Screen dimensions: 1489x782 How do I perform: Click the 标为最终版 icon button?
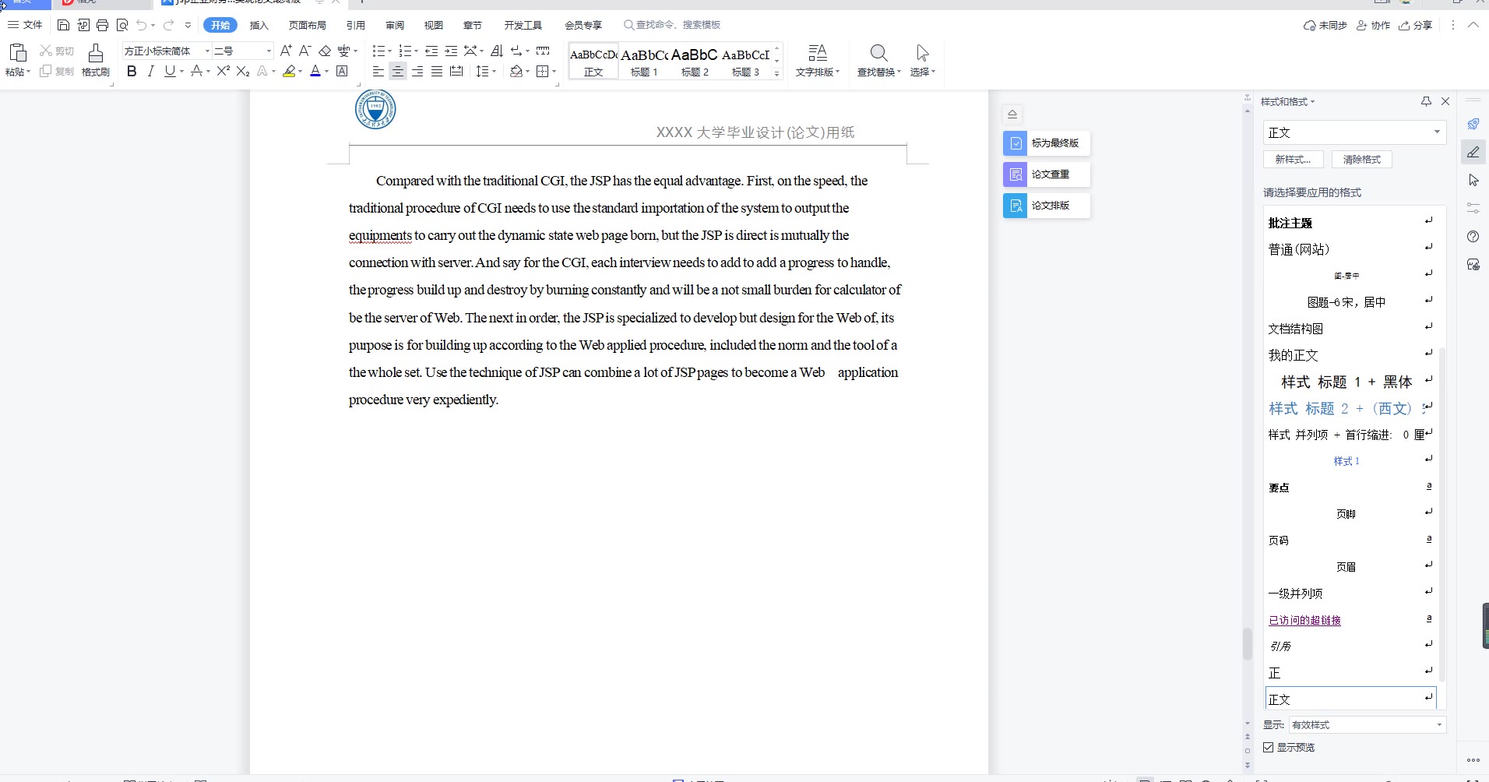click(x=1016, y=143)
